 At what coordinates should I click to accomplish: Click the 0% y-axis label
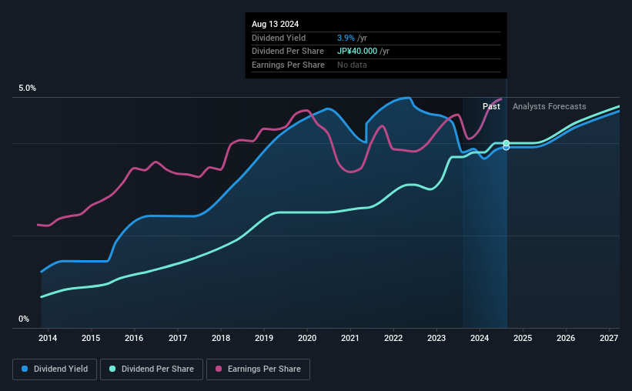24,319
